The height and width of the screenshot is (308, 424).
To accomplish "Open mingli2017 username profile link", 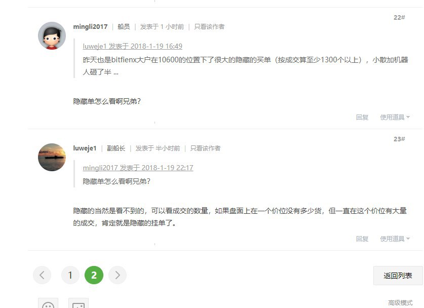I will click(x=90, y=26).
